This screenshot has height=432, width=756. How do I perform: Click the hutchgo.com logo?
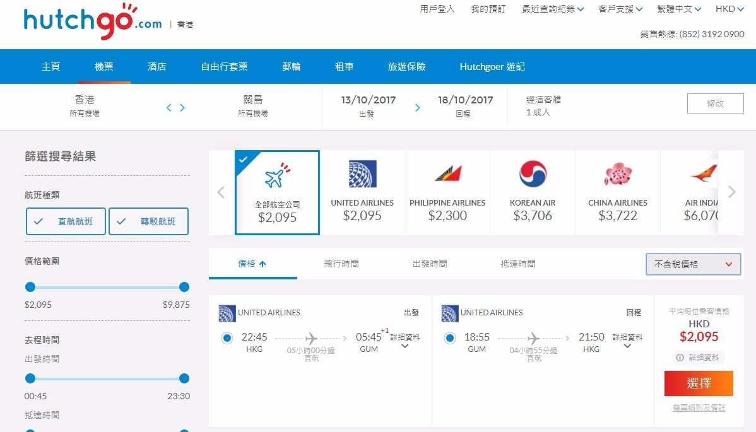pyautogui.click(x=93, y=21)
